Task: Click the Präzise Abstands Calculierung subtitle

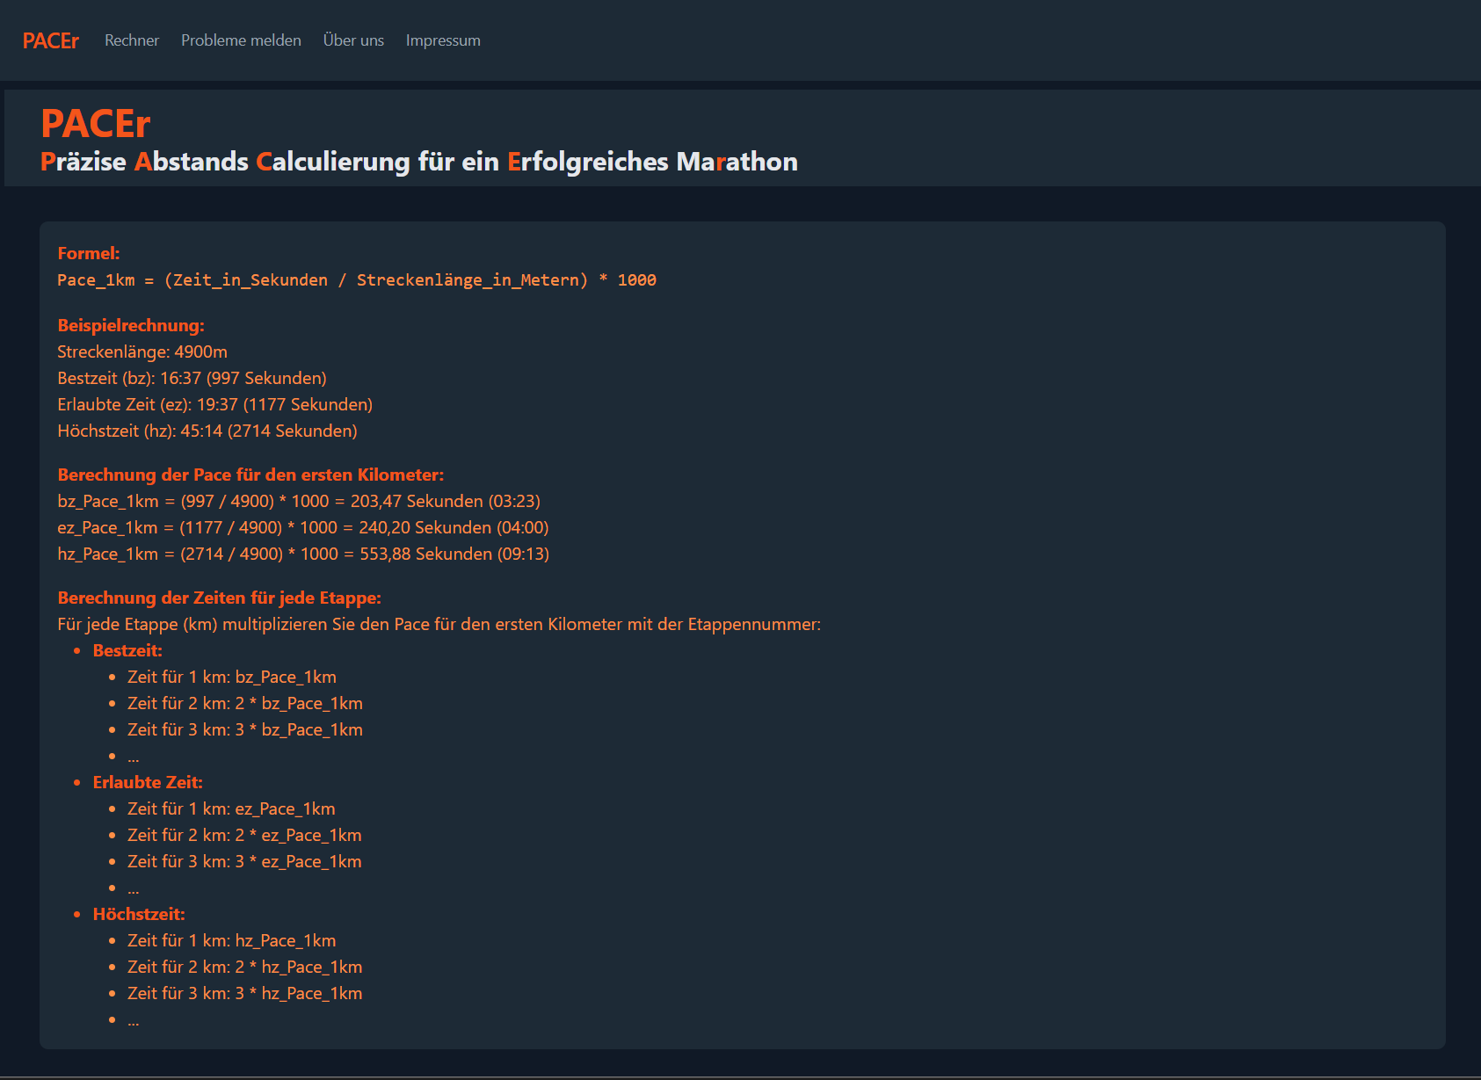Action: [x=419, y=162]
